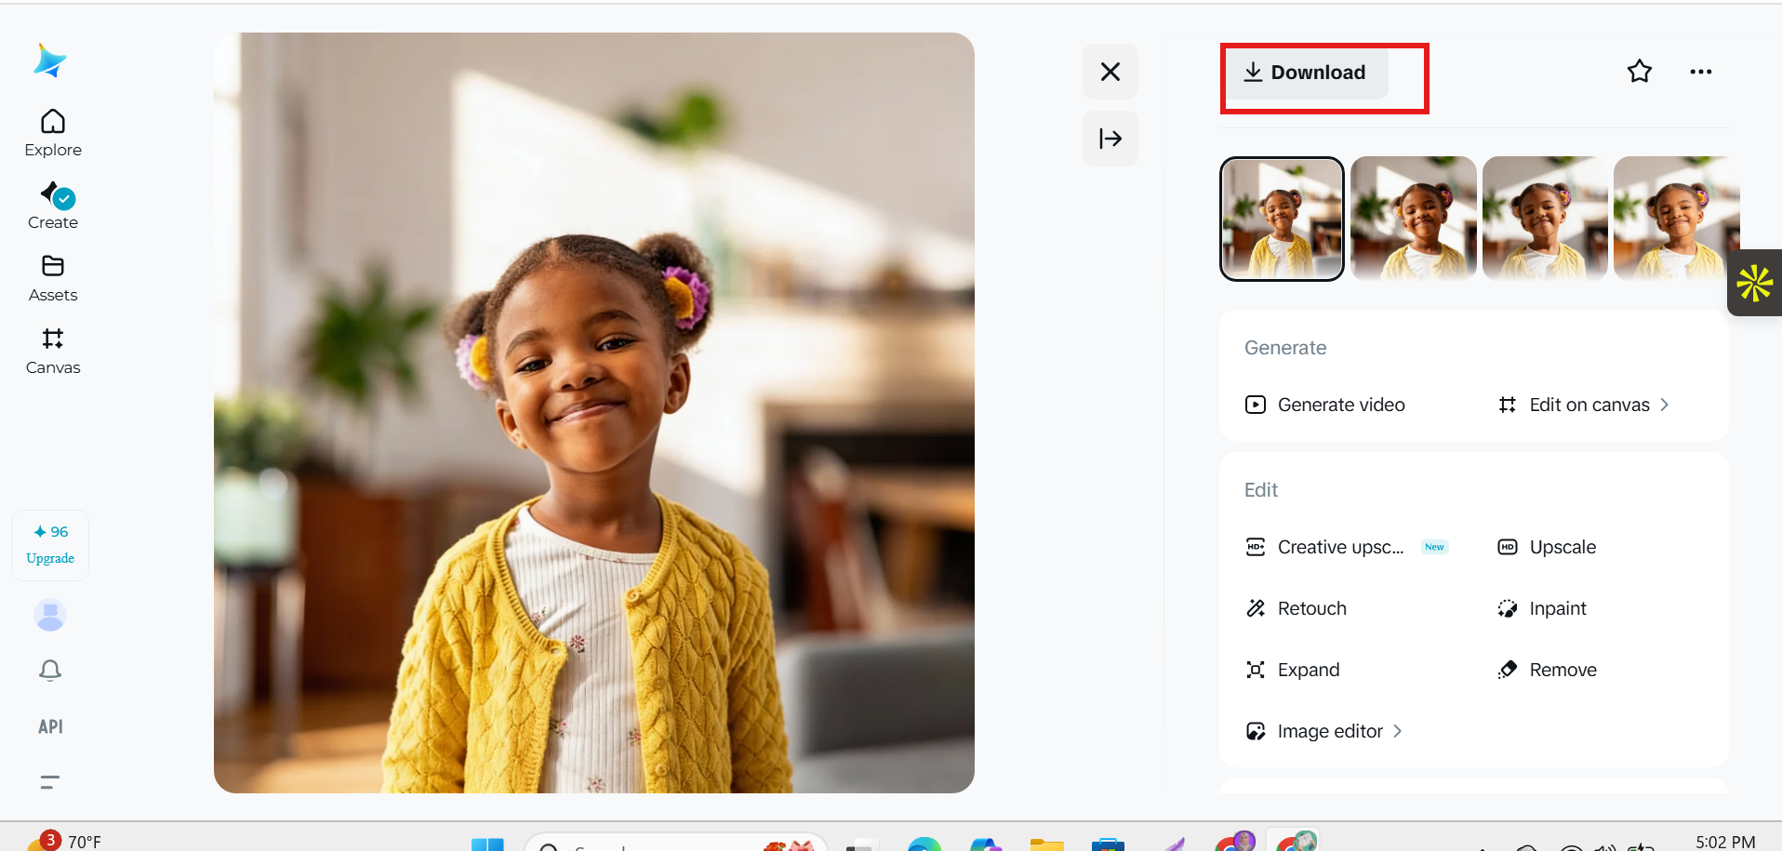Viewport: 1782px width, 851px height.
Task: Open the user profile avatar
Action: pyautogui.click(x=50, y=615)
